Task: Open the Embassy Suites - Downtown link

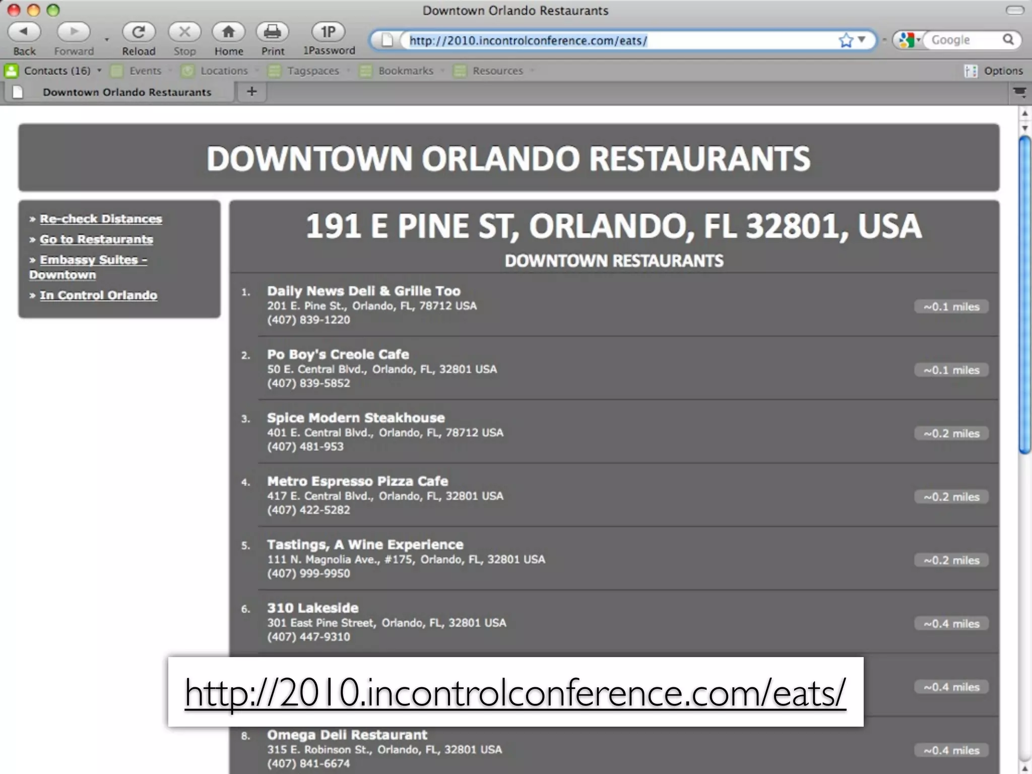Action: pyautogui.click(x=88, y=267)
